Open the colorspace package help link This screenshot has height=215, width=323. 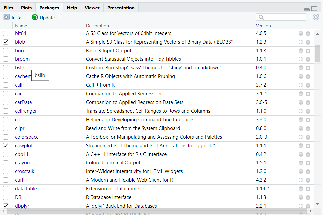27,137
